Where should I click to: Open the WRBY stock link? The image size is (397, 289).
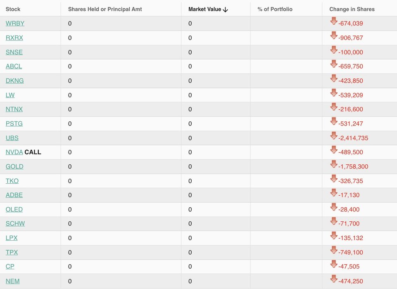tap(15, 23)
